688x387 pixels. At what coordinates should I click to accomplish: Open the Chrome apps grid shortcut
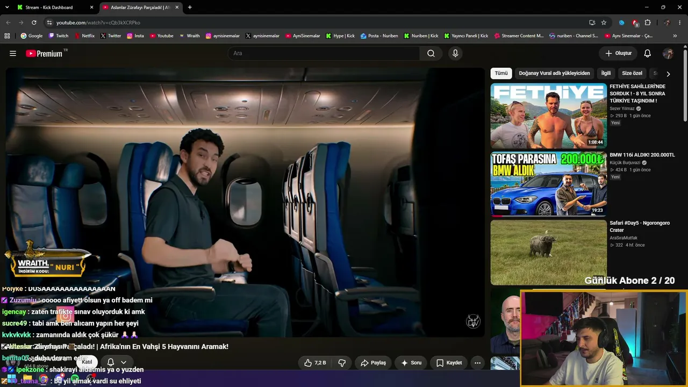(x=7, y=36)
